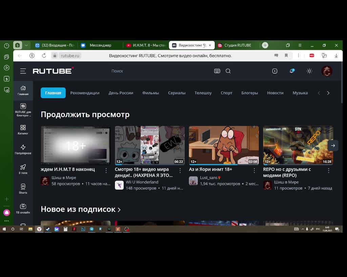Open Photoshop from the taskbar
The width and height of the screenshot is (347, 277).
tap(83, 229)
